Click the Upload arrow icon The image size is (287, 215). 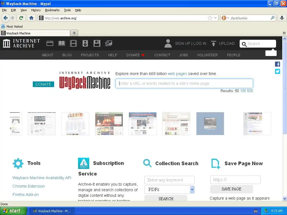[213, 43]
